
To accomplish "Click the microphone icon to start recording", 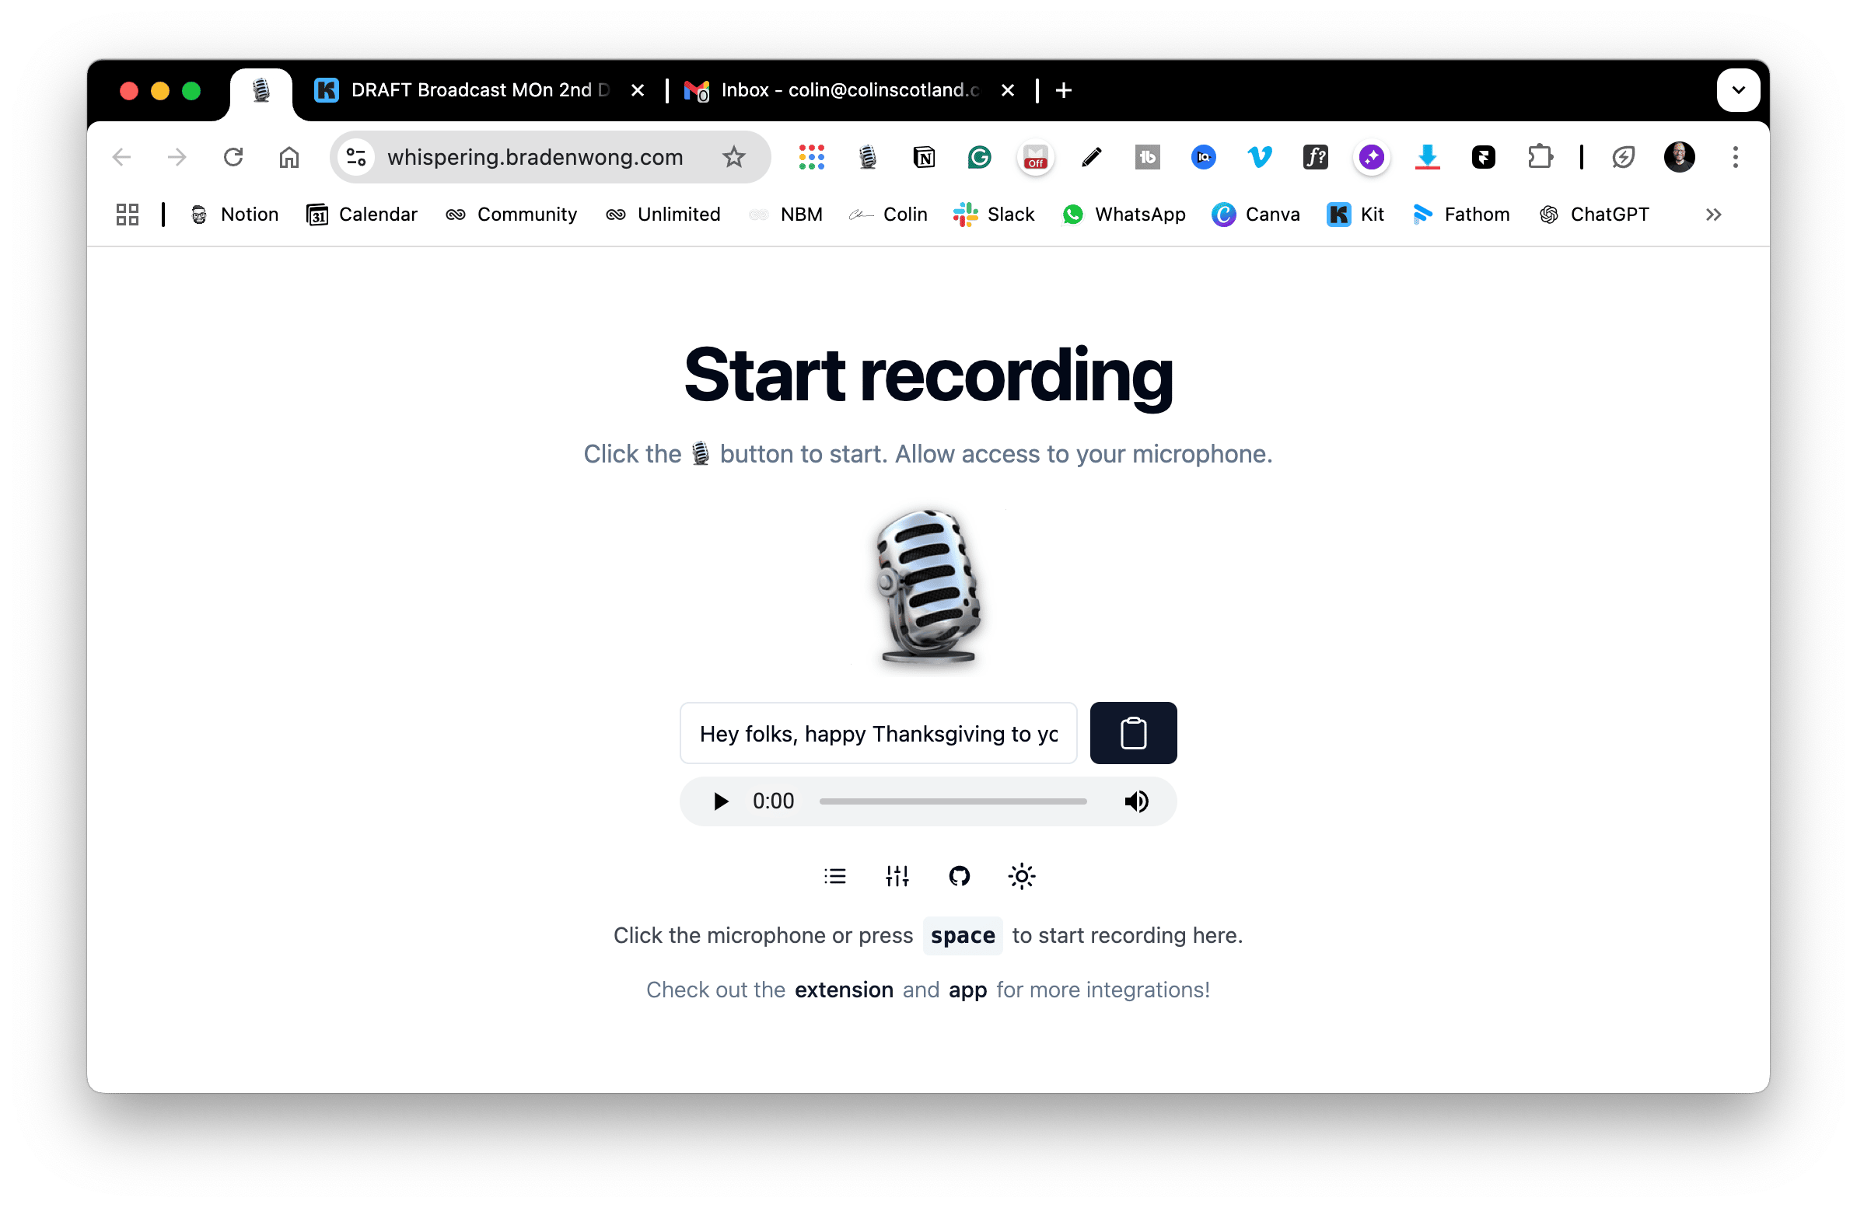I will click(928, 588).
